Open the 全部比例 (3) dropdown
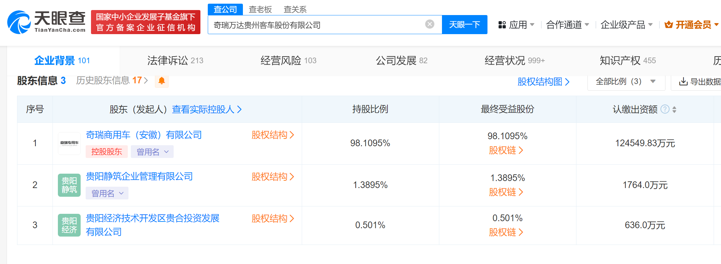721x264 pixels. click(626, 82)
